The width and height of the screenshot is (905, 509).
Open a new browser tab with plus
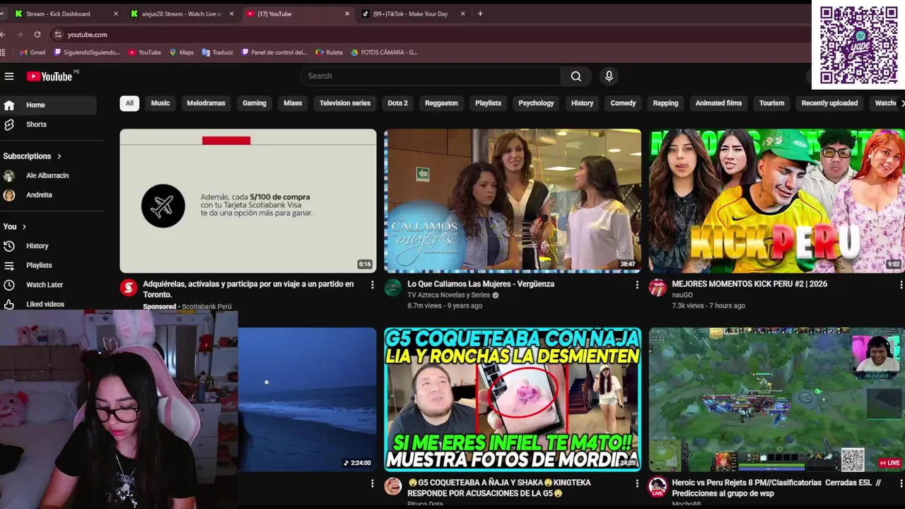(x=480, y=13)
